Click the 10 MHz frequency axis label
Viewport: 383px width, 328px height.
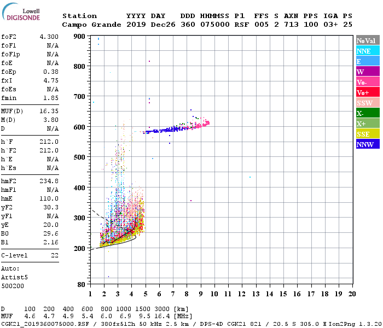pyautogui.click(x=214, y=294)
